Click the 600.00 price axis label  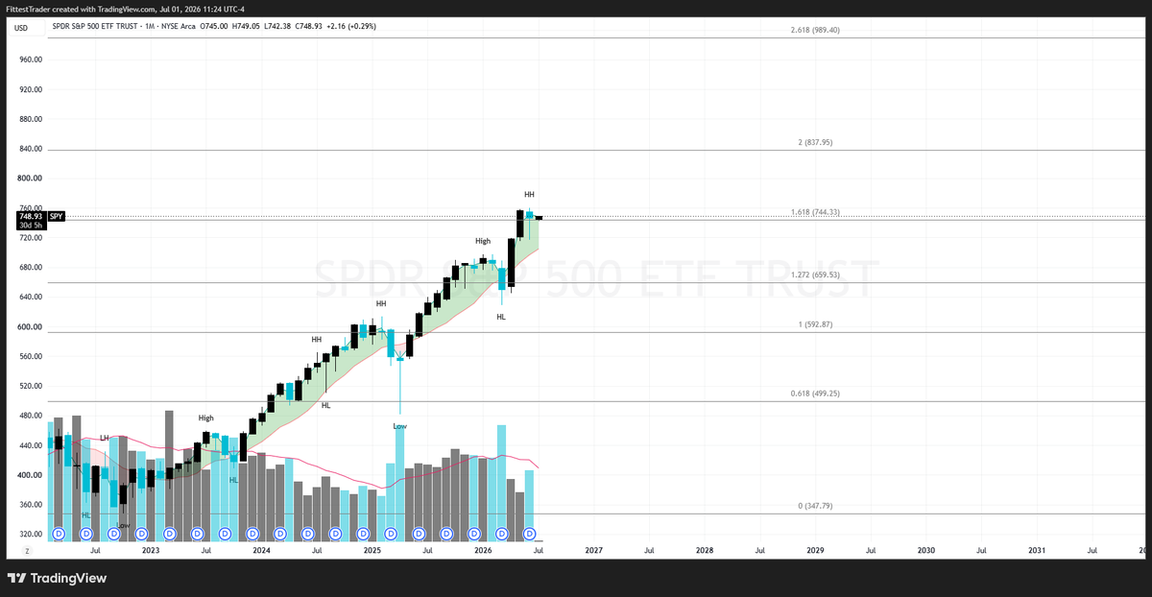[32, 327]
